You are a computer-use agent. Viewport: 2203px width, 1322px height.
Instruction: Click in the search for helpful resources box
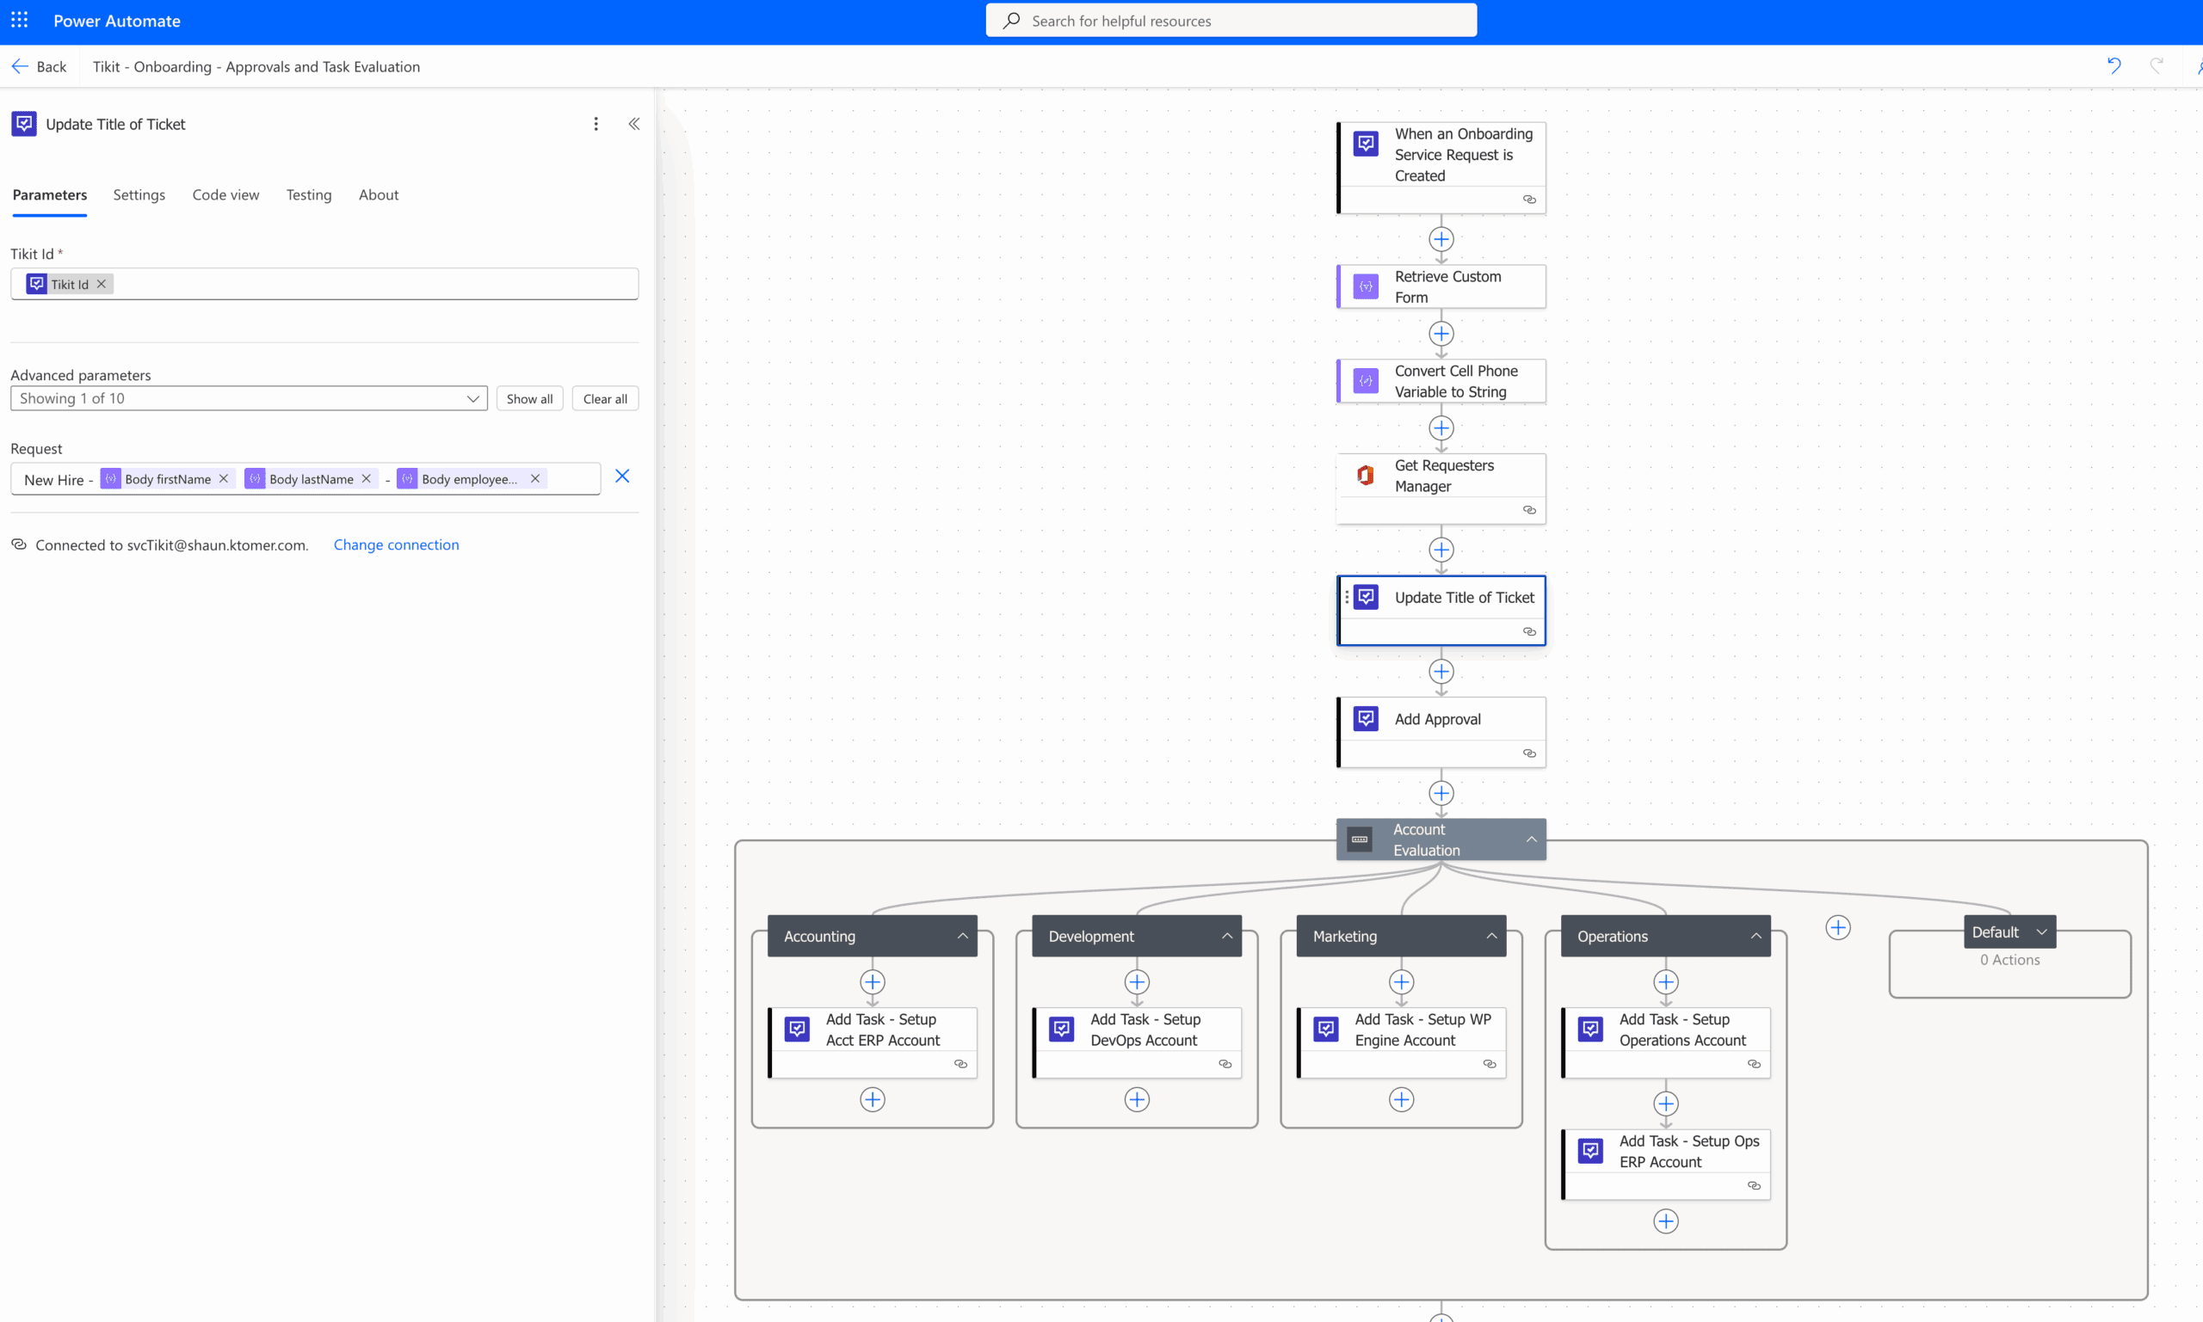pos(1230,21)
